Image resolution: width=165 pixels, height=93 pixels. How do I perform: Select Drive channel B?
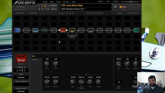[20, 71]
